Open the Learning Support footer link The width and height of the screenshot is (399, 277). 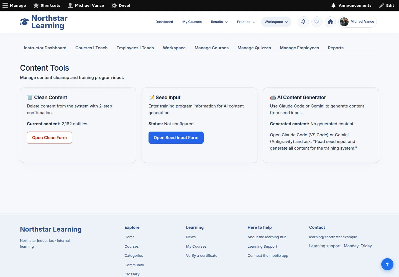pyautogui.click(x=262, y=247)
